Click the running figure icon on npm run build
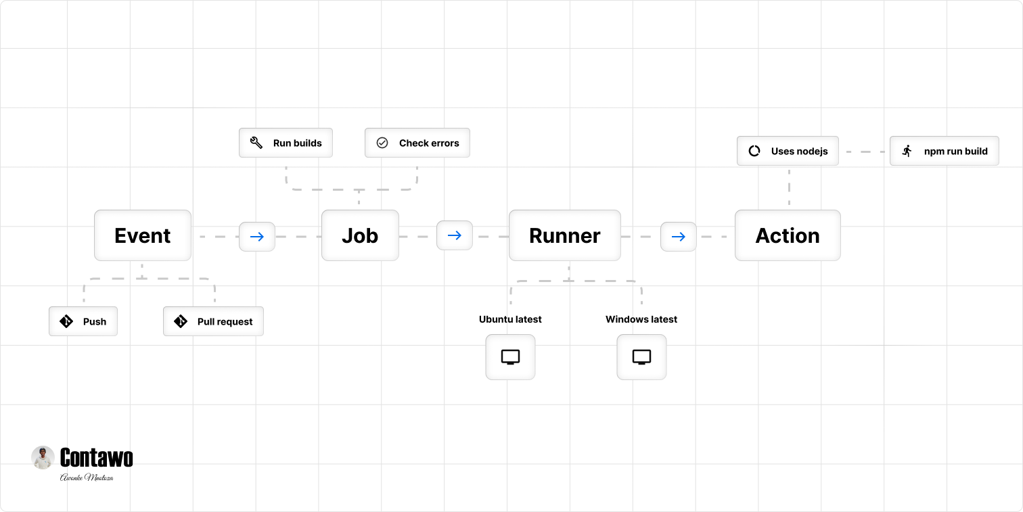This screenshot has width=1023, height=512. pos(907,151)
